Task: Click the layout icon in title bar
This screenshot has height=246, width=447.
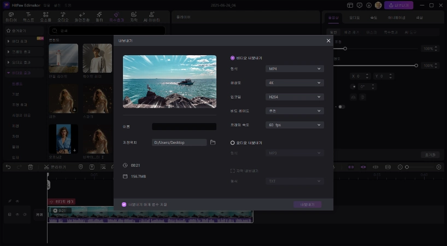Action: point(350,5)
